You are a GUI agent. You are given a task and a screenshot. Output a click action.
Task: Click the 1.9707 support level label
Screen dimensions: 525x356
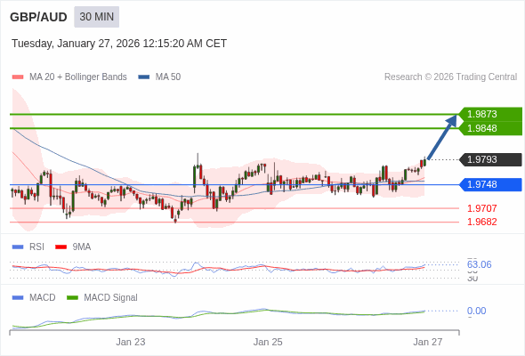click(482, 208)
